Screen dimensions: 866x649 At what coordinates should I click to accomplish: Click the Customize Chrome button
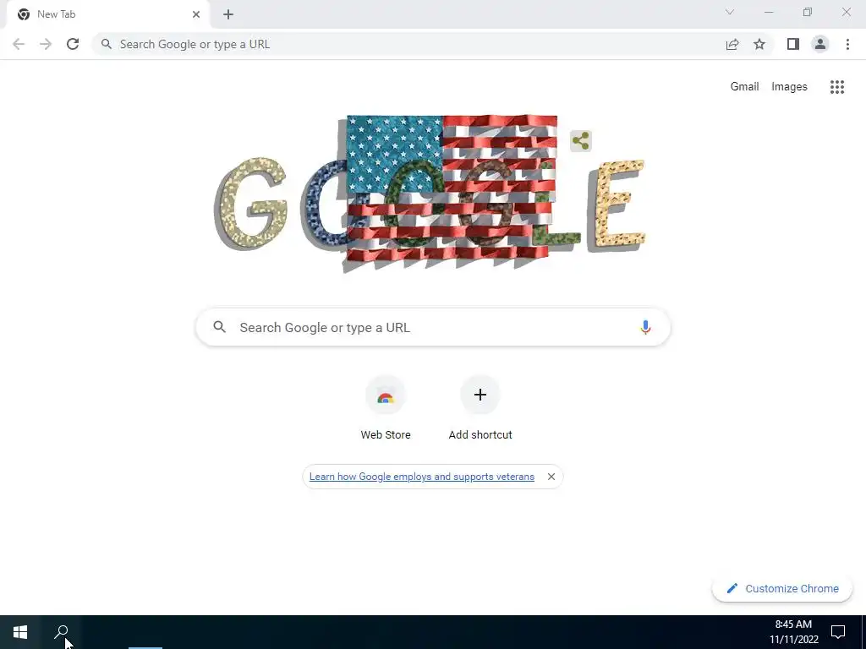point(782,588)
